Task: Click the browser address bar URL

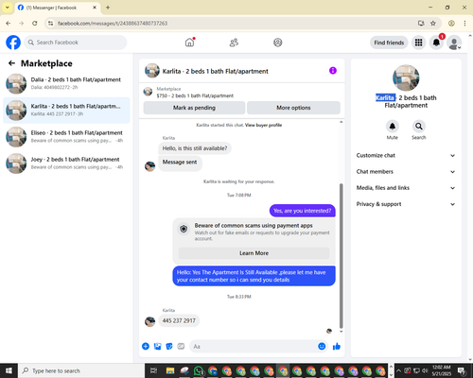Action: coord(113,24)
